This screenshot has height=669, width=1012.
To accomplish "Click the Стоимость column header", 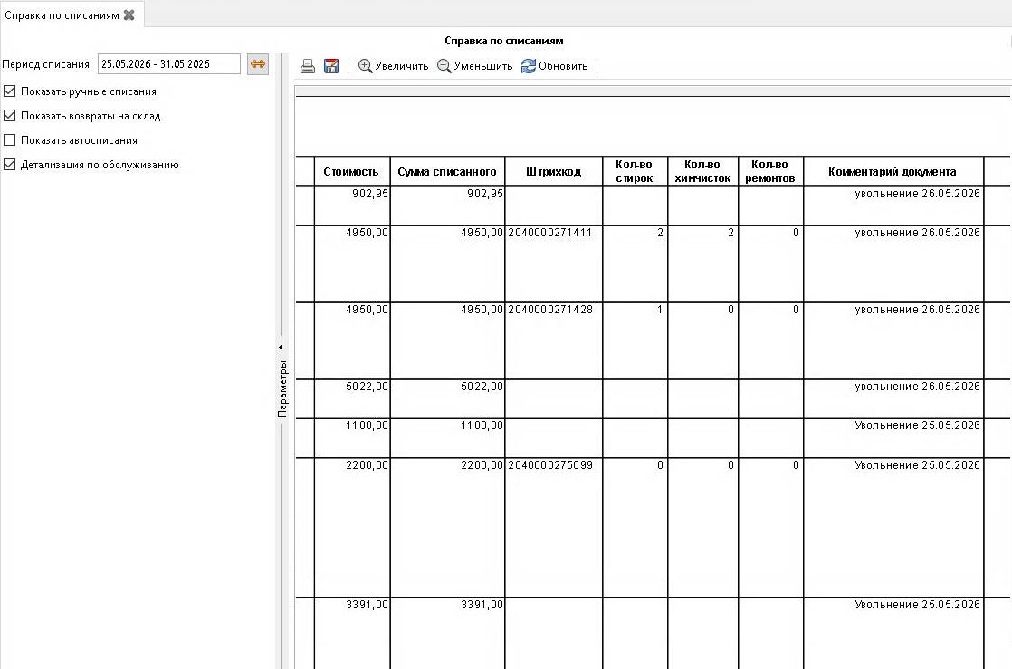I will (351, 172).
